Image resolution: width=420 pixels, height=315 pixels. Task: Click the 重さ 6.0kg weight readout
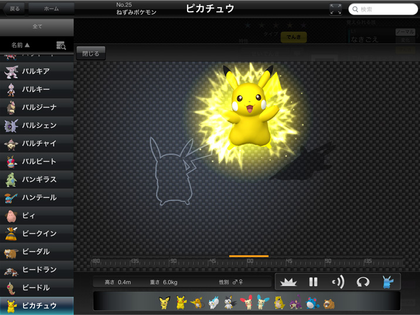(x=164, y=282)
